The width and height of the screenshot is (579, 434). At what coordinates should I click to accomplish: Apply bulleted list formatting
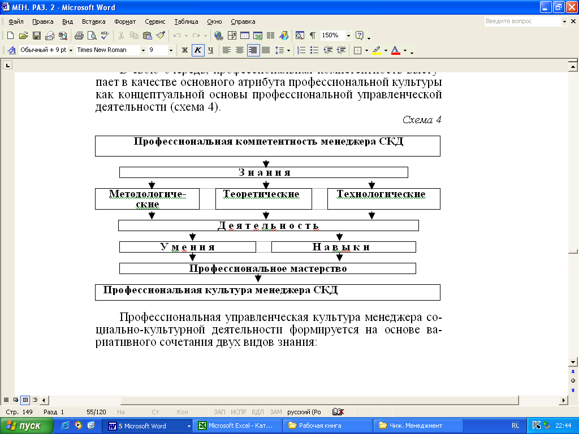tap(314, 50)
